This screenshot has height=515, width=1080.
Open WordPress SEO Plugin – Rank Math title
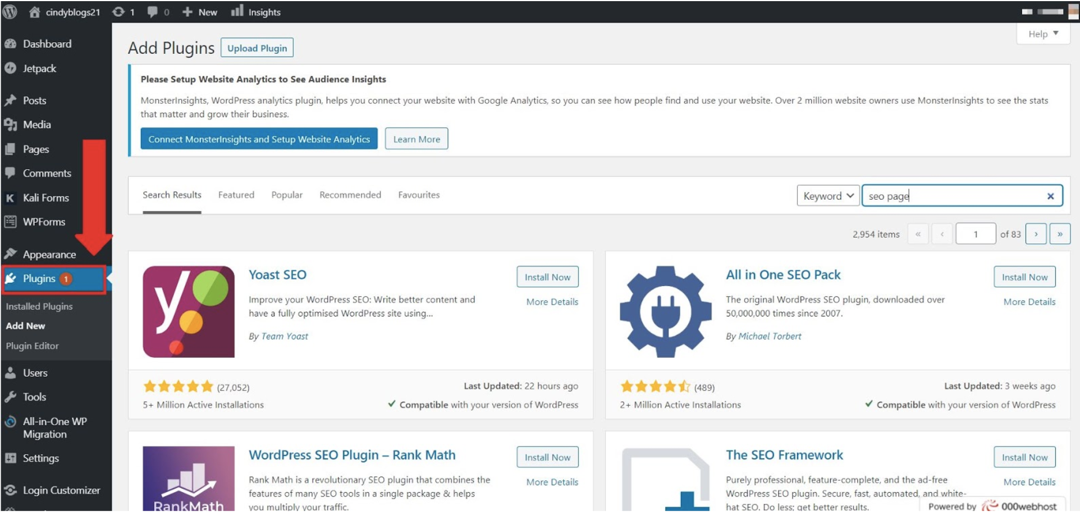(x=352, y=455)
